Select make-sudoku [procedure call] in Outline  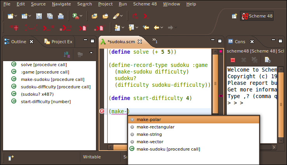(x=52, y=79)
